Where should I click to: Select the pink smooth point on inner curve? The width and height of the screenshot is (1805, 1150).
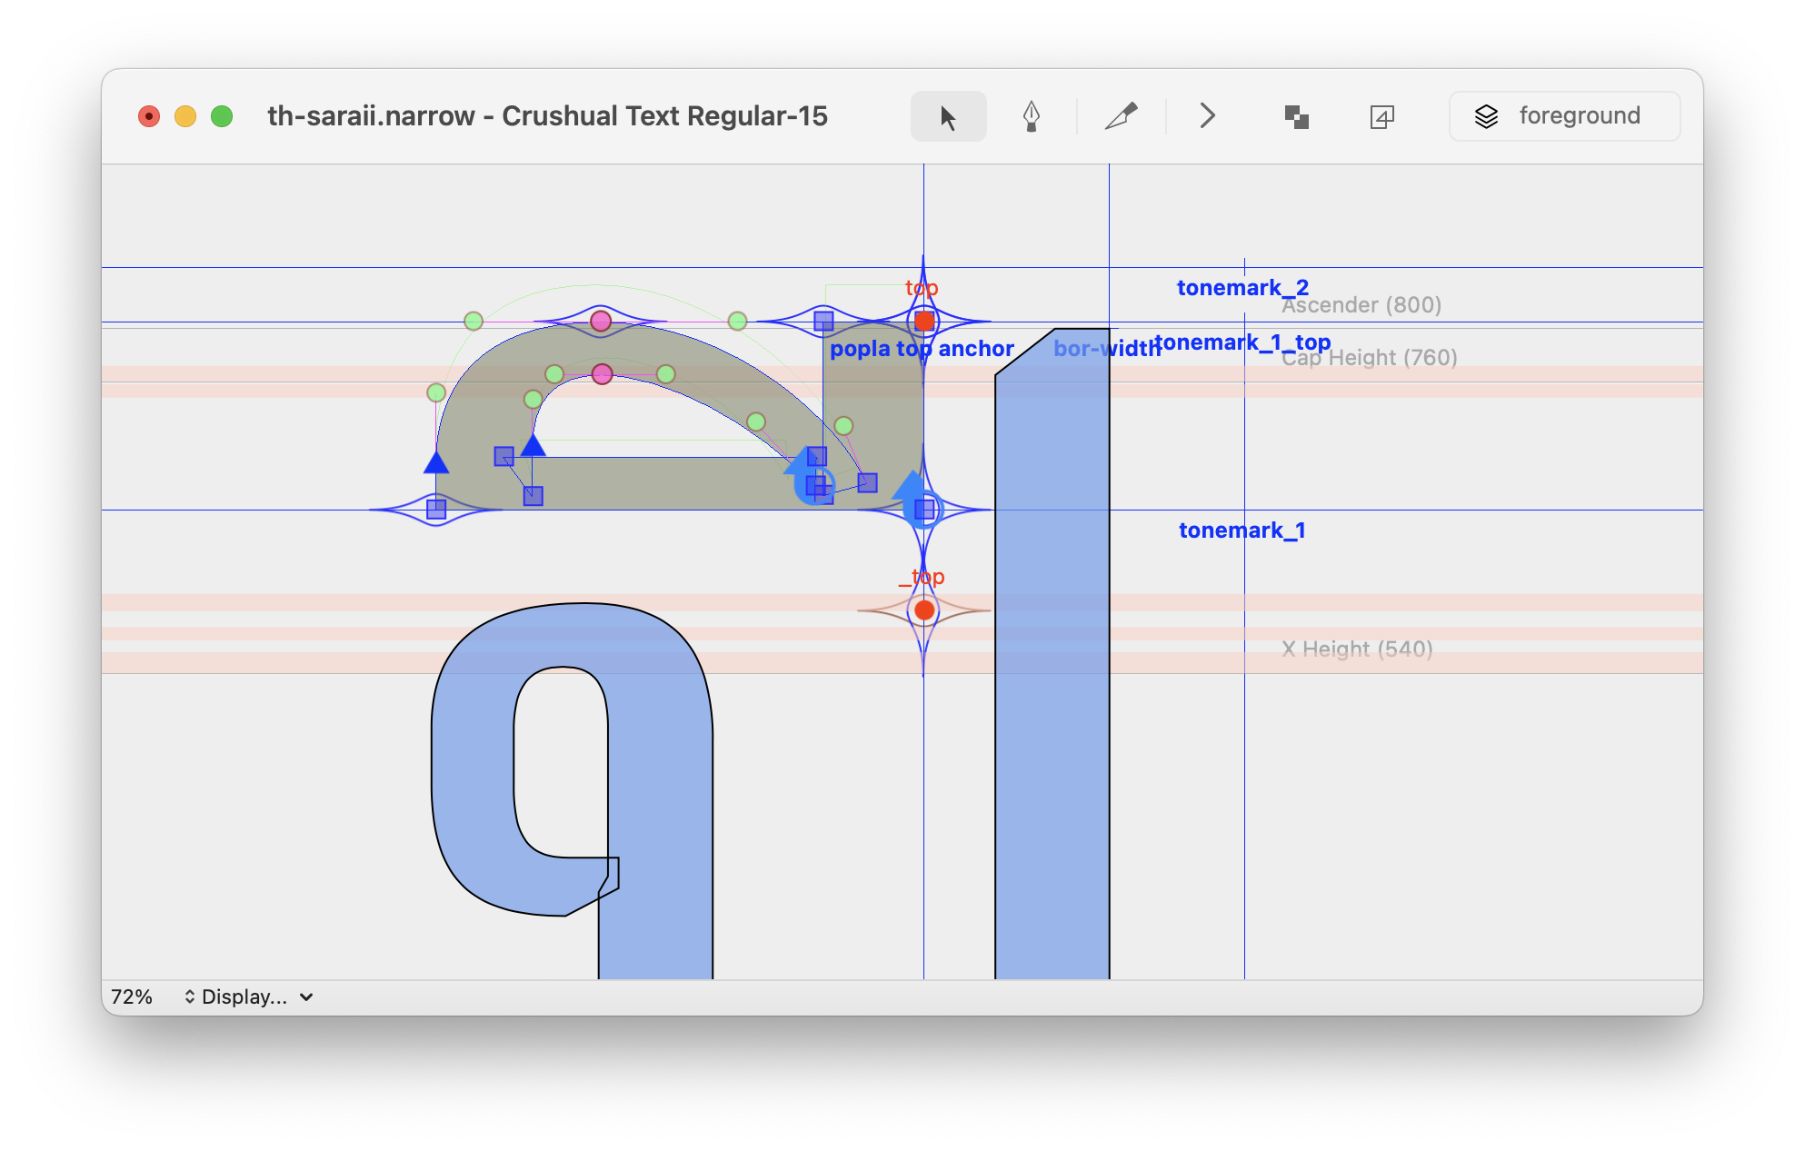click(x=602, y=374)
